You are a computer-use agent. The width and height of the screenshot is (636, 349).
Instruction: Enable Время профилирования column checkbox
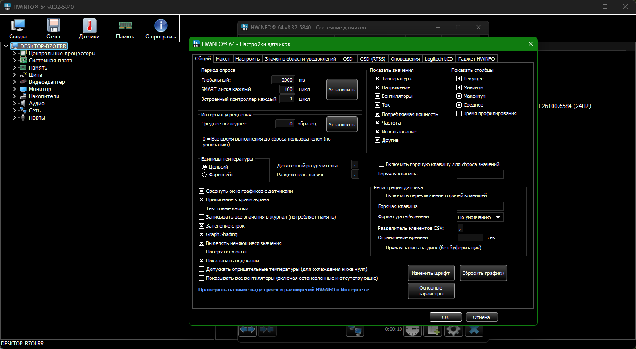click(x=459, y=114)
